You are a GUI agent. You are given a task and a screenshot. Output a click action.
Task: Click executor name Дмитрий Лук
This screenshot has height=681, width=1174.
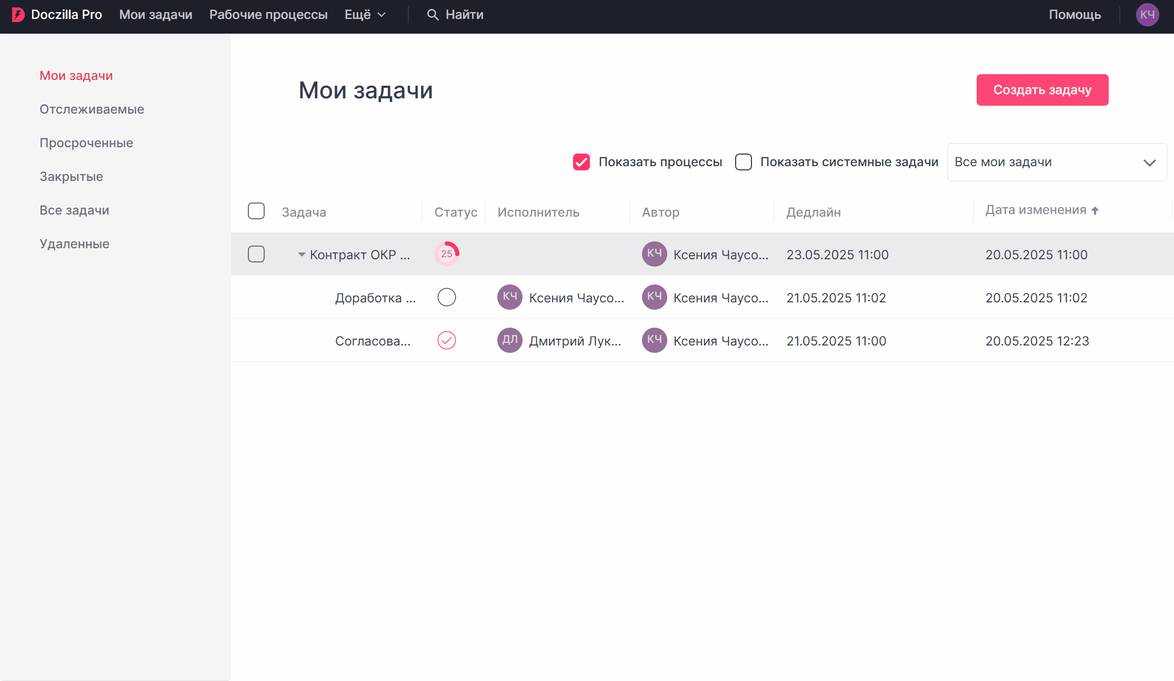(575, 341)
